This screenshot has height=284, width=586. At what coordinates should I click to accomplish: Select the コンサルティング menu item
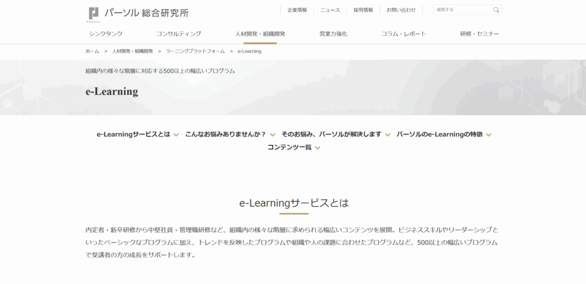(179, 34)
